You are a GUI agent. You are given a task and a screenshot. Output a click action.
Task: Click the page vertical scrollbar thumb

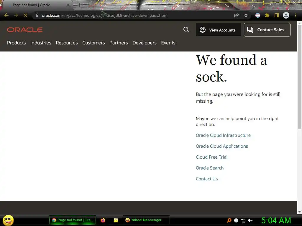(300, 77)
